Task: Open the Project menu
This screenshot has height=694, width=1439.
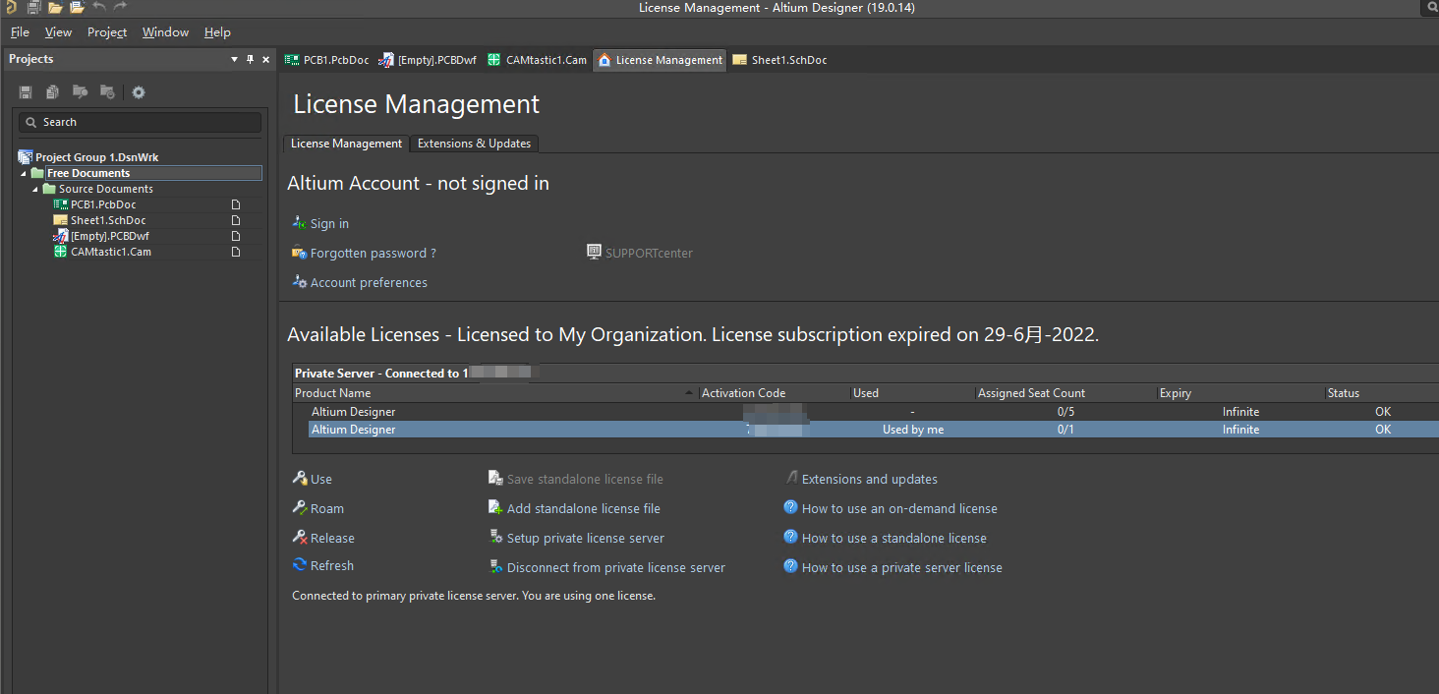Action: click(x=106, y=32)
